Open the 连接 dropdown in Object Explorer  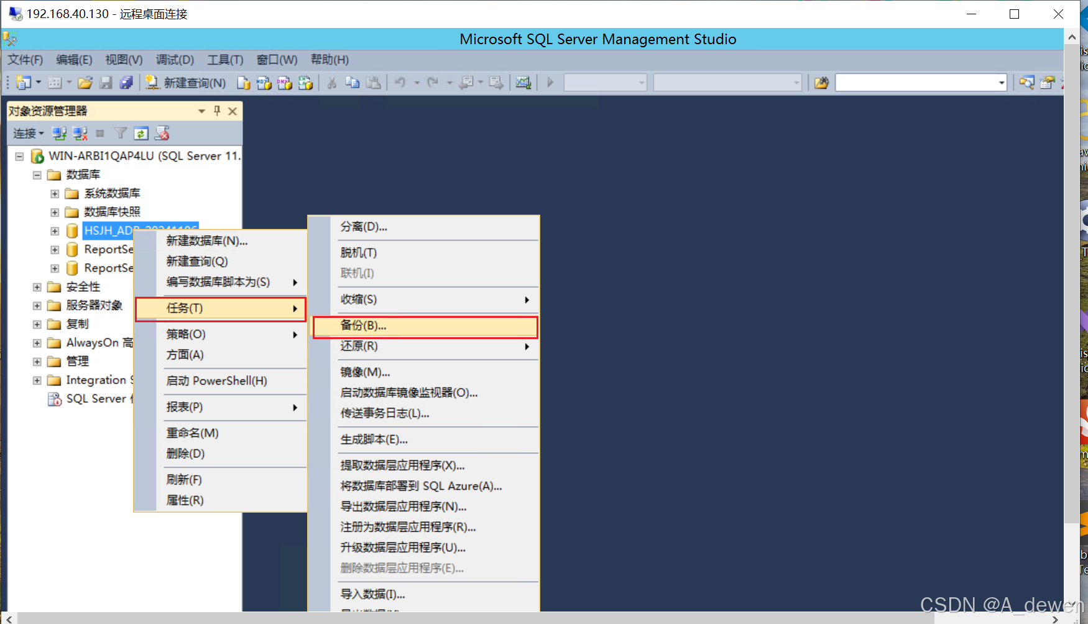point(28,133)
